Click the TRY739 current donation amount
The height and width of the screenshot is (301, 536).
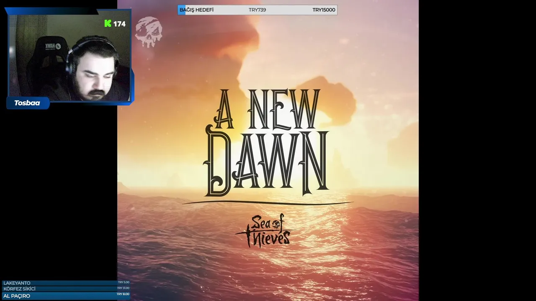(x=257, y=10)
